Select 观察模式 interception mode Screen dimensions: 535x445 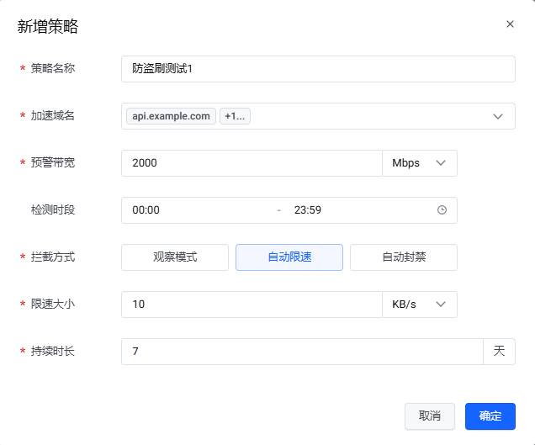tap(175, 257)
